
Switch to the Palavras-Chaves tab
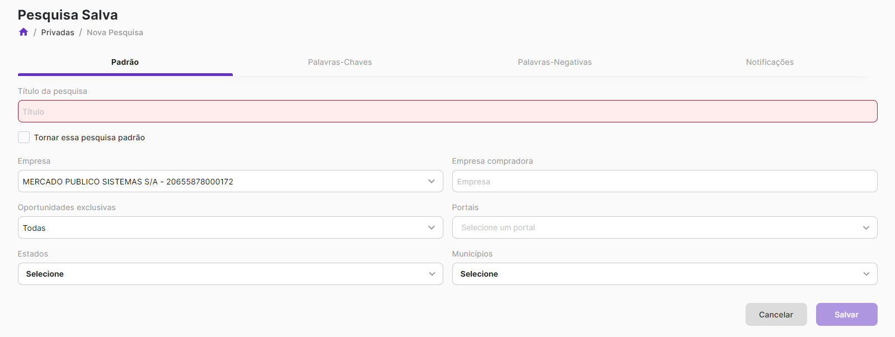tap(340, 62)
